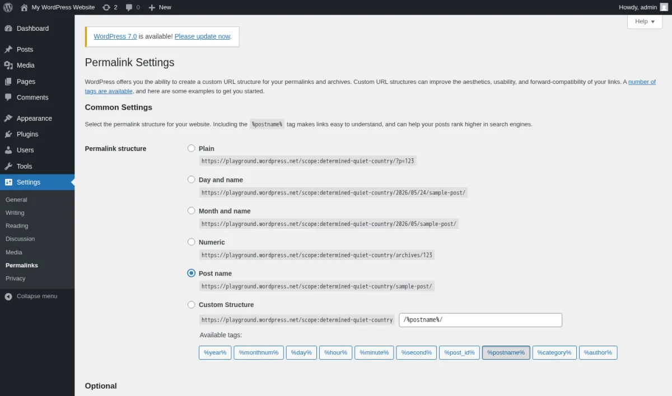672x396 pixels.
Task: Insert the %monthnum% tag button
Action: click(259, 352)
